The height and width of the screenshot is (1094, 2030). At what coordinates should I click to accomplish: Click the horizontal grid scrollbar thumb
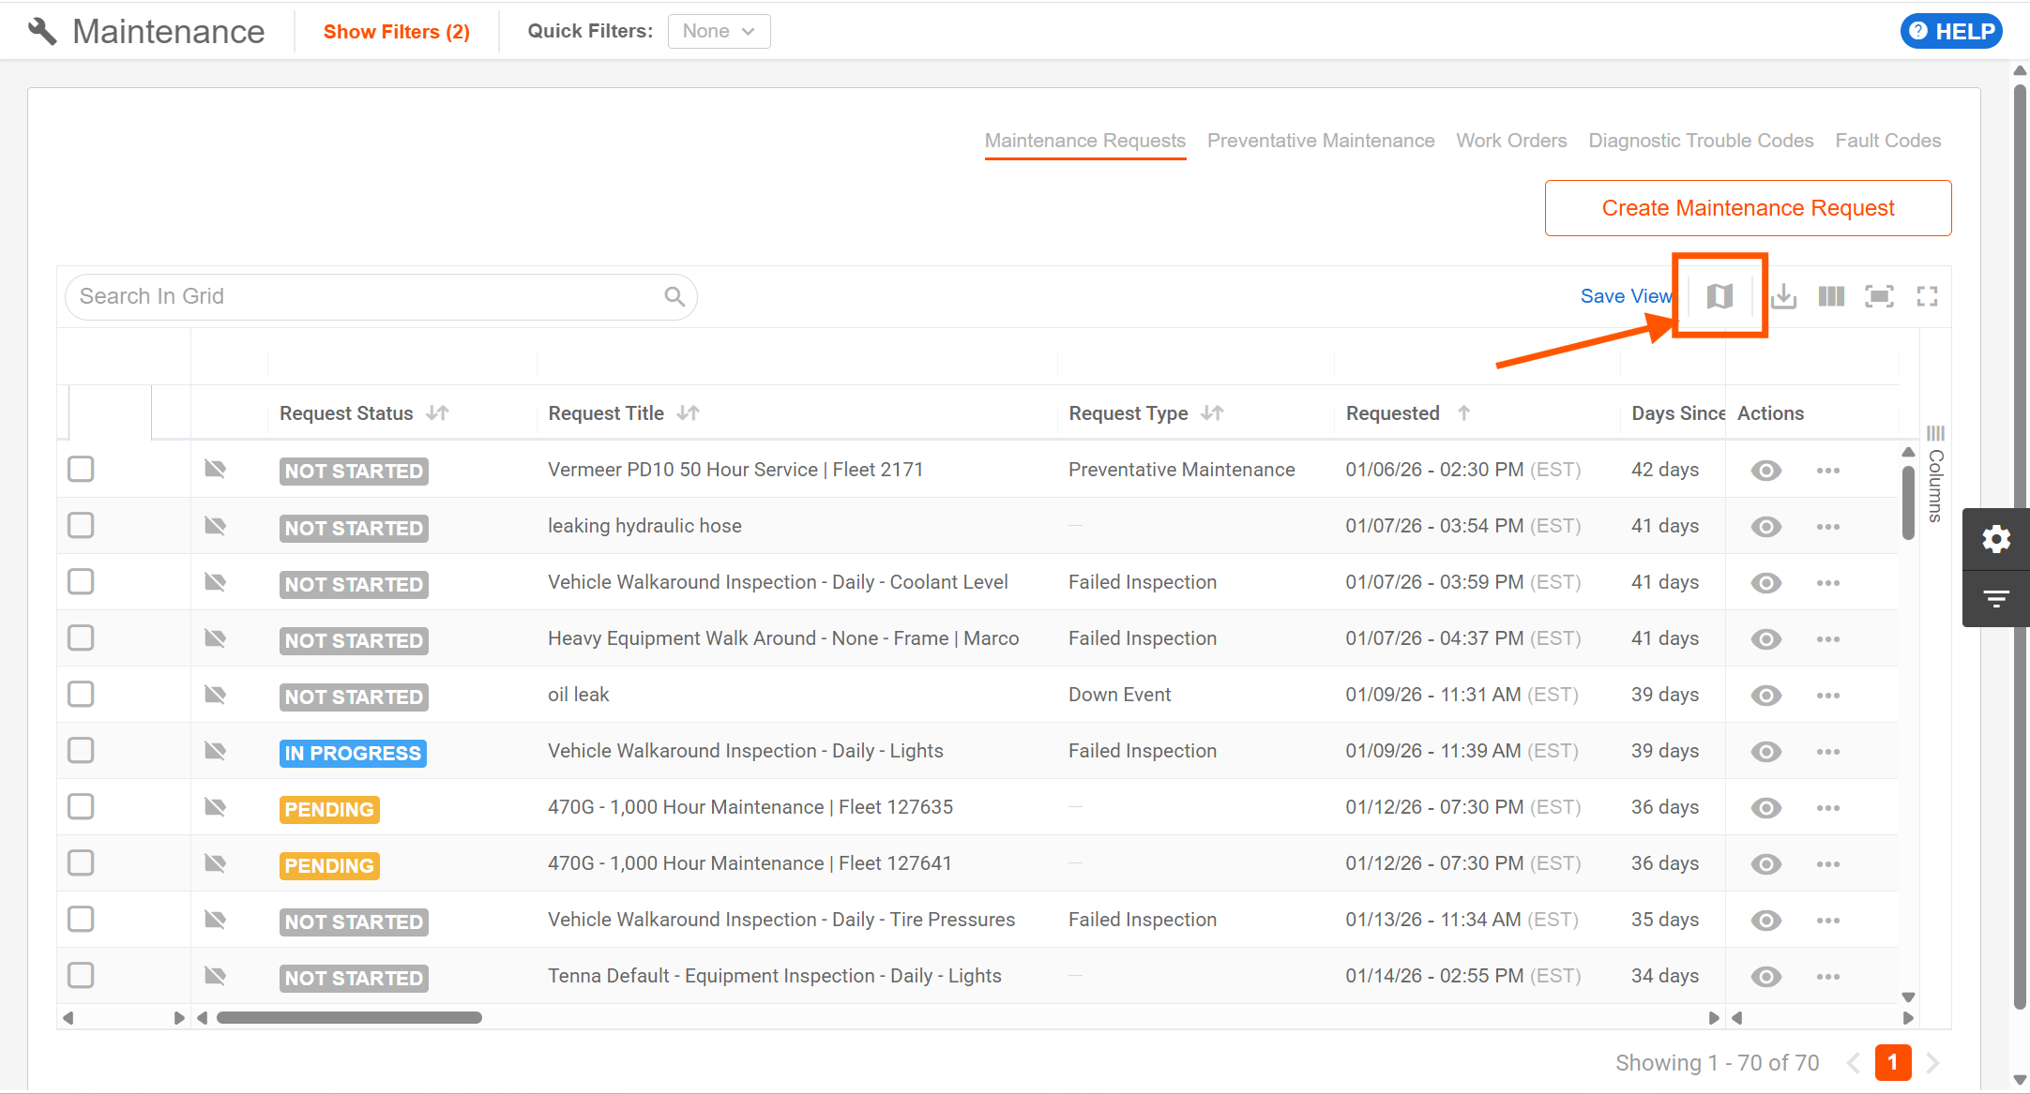pos(349,1018)
